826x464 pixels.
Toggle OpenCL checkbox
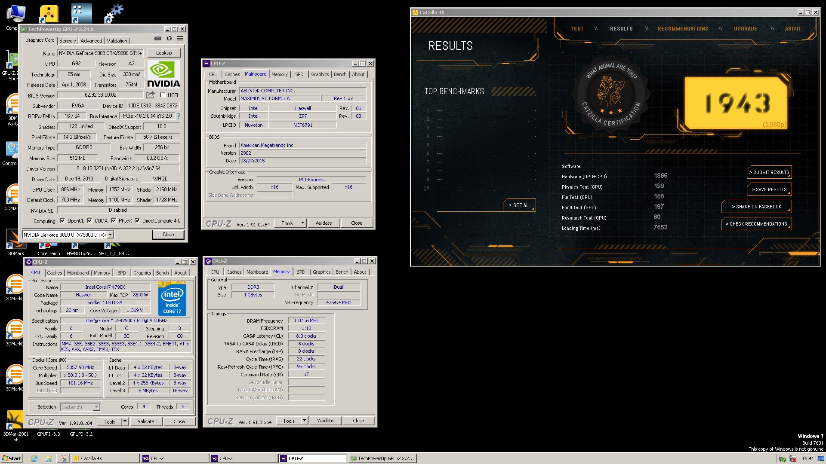(62, 220)
